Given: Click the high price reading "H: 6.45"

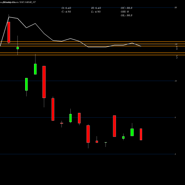Looking at the screenshot, I should (x=96, y=8).
